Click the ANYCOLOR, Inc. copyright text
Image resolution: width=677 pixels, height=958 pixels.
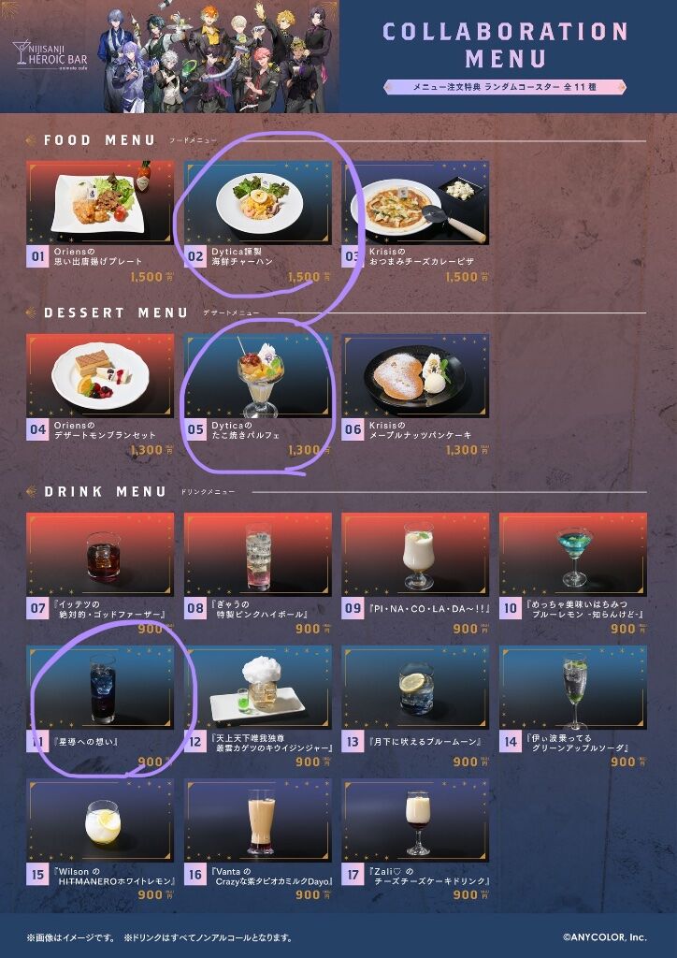point(604,936)
